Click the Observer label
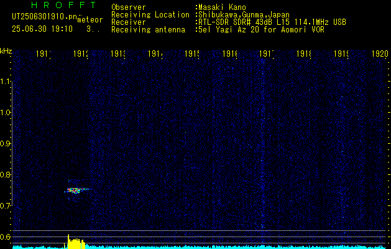Viewport: 391px width, 249px height. click(129, 7)
